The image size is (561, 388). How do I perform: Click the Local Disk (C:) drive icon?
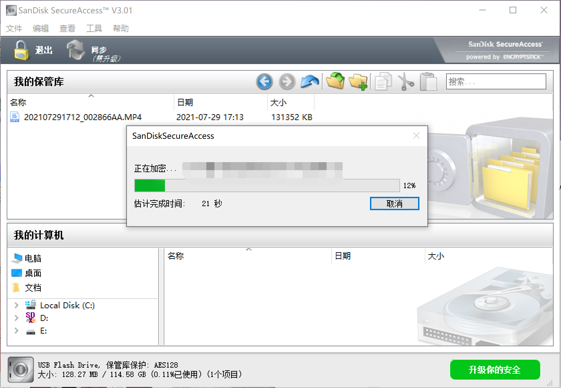point(31,305)
